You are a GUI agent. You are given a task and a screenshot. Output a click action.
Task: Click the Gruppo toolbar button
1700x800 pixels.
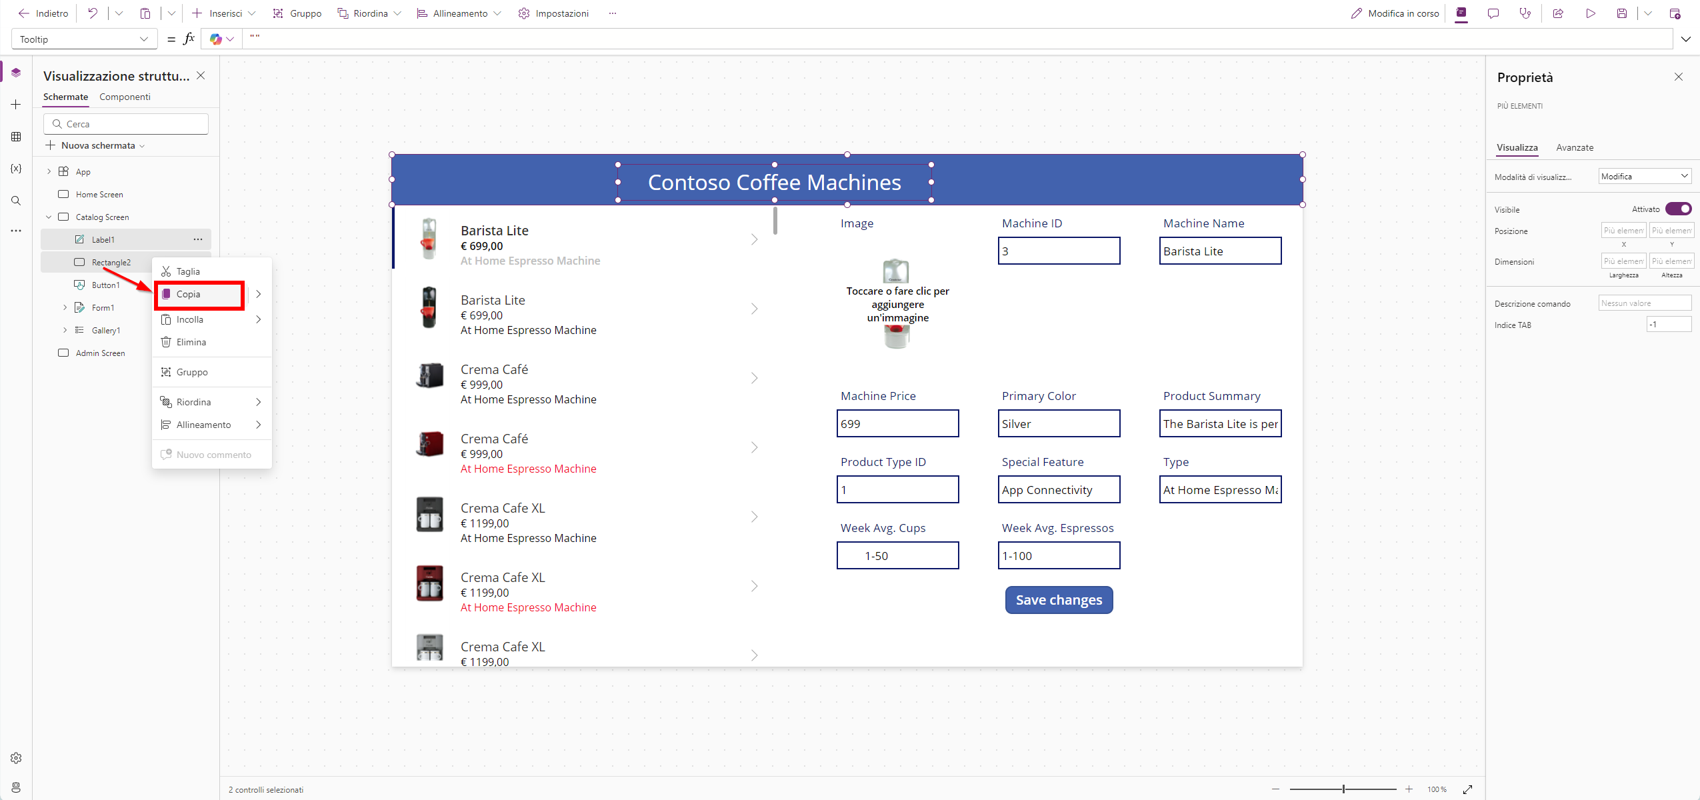[297, 13]
